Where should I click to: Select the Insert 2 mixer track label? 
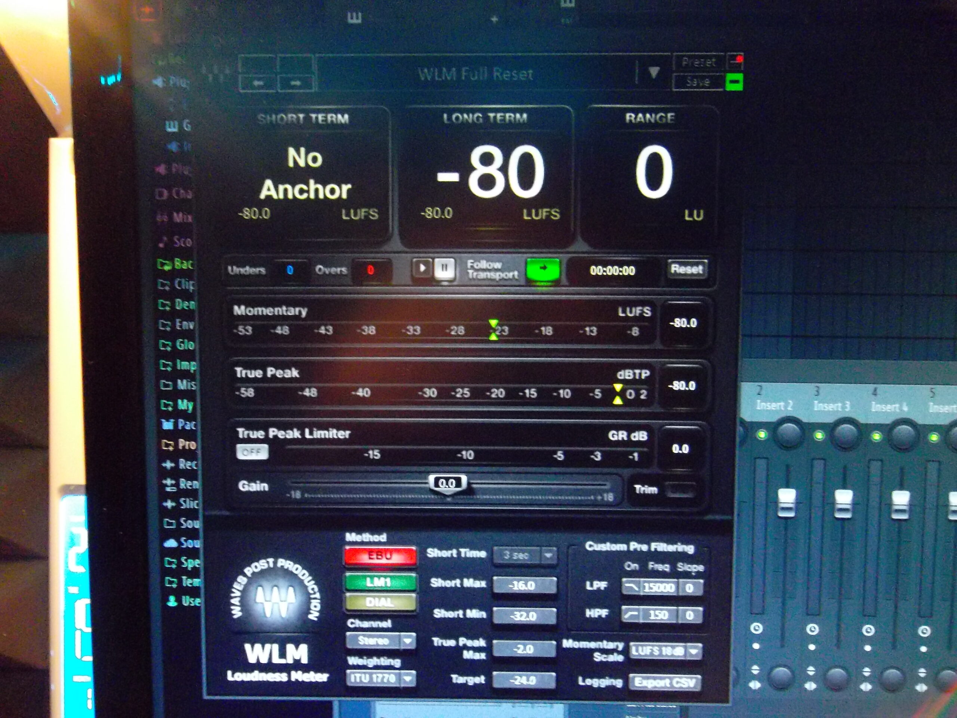(x=774, y=405)
